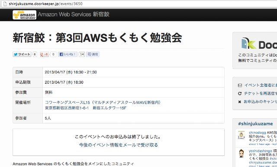Click the 開催場所 row label
The width and height of the screenshot is (277, 167).
click(x=23, y=102)
